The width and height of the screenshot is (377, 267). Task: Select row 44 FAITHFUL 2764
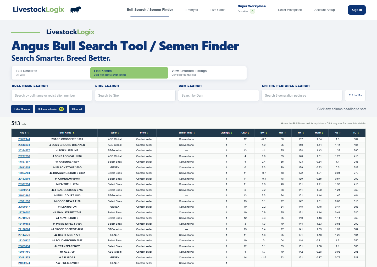[x=188, y=184]
